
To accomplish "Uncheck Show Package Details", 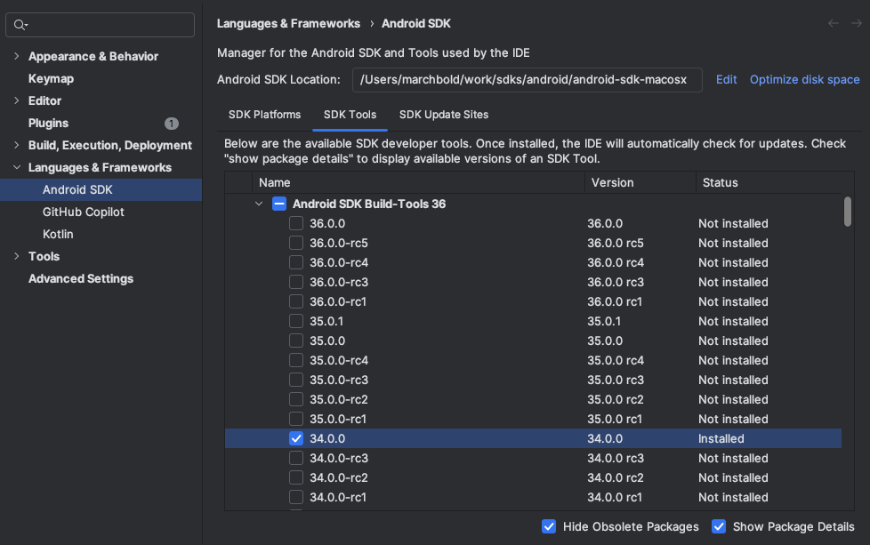I will 719,526.
